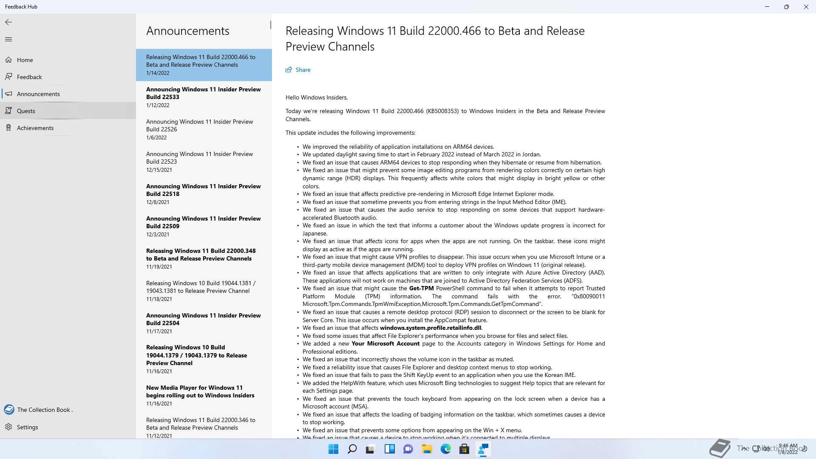Open Build 22000.348 Beta announcement
Image resolution: width=816 pixels, height=459 pixels.
pyautogui.click(x=204, y=259)
